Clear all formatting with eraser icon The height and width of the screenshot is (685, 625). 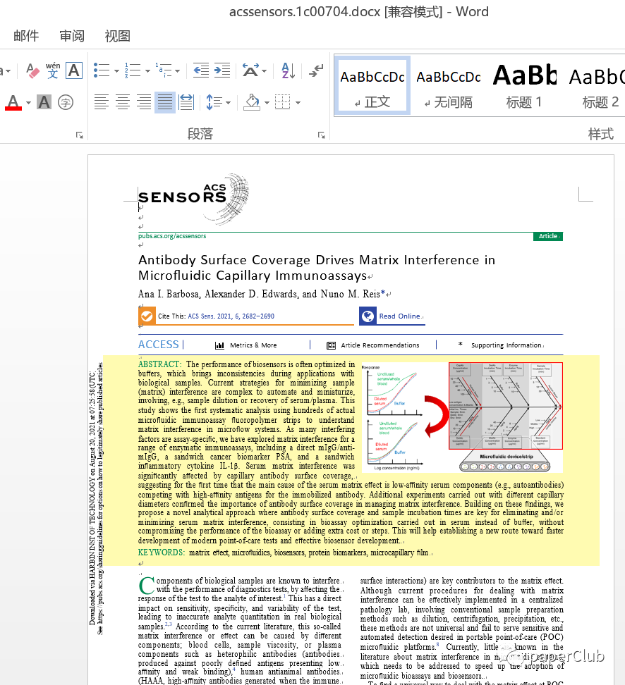coord(32,70)
